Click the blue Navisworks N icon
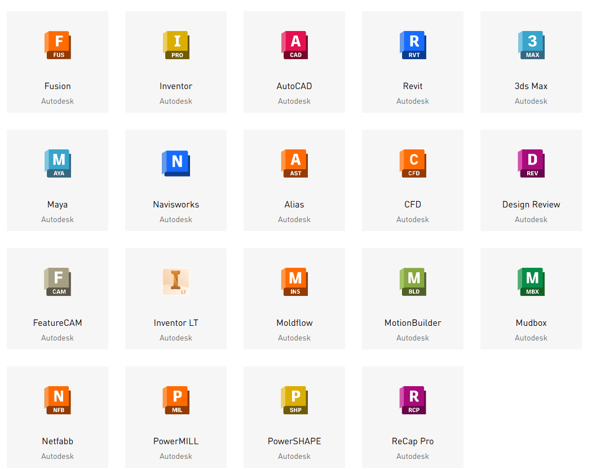 (176, 163)
